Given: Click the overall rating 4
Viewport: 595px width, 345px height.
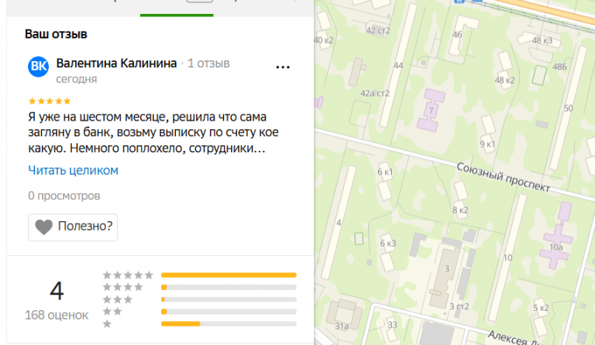Looking at the screenshot, I should click(x=57, y=291).
